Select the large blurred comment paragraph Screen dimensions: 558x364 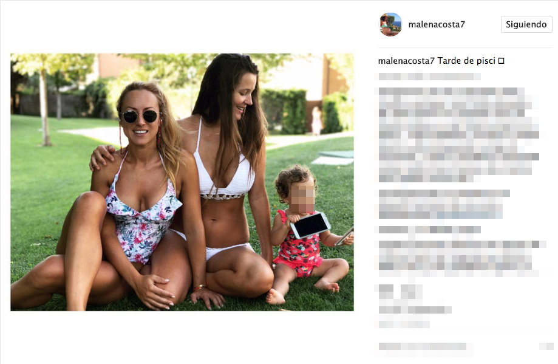(458, 135)
